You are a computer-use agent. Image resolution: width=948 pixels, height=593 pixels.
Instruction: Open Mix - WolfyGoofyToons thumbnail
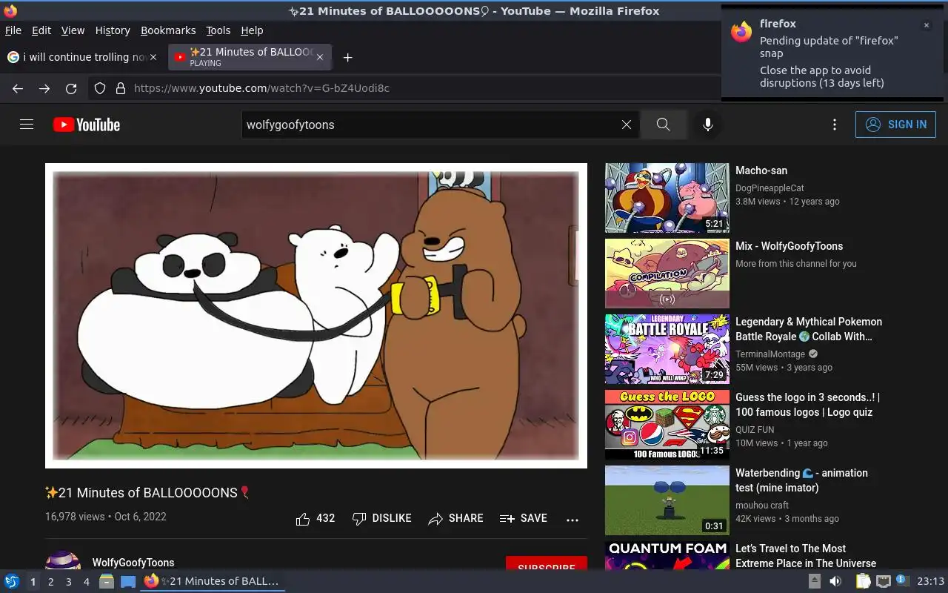click(x=667, y=274)
